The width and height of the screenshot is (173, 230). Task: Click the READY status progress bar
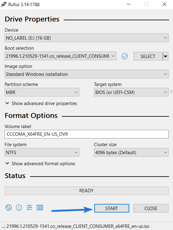(87, 191)
